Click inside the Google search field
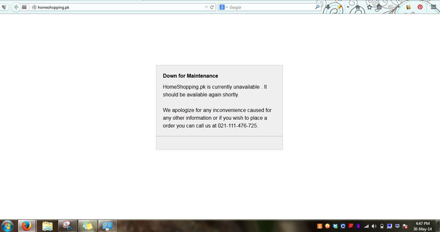 click(271, 7)
